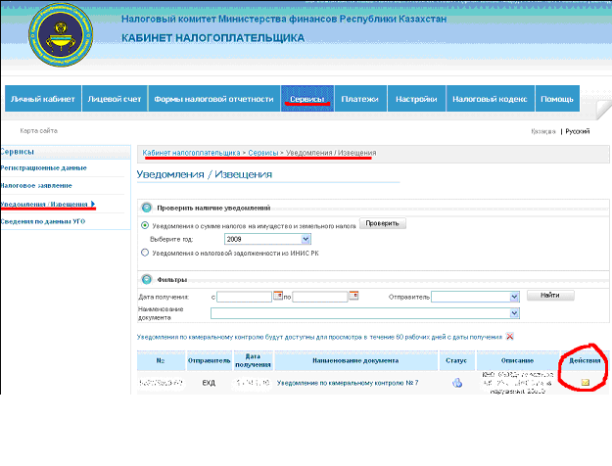Open the Помощь tab
Image resolution: width=612 pixels, height=466 pixels.
557,99
